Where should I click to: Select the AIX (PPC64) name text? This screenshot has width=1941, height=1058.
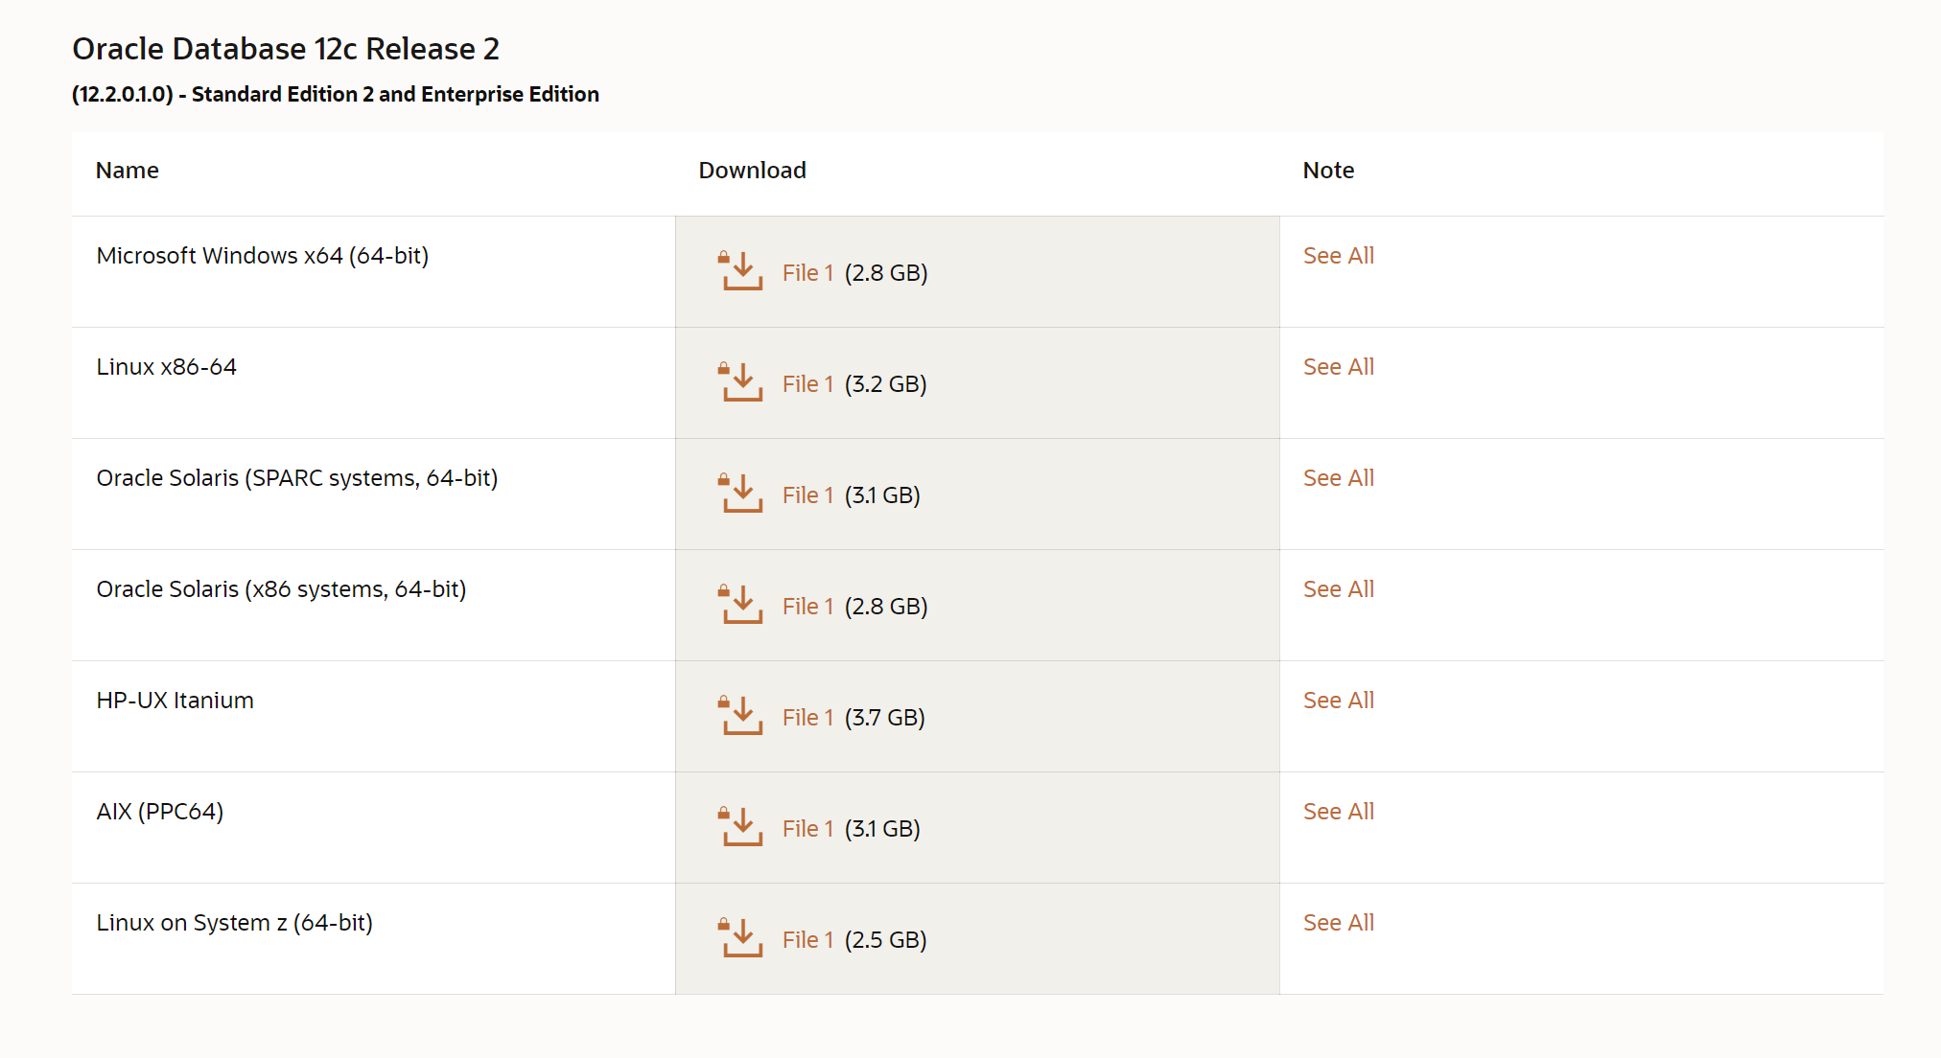tap(160, 812)
